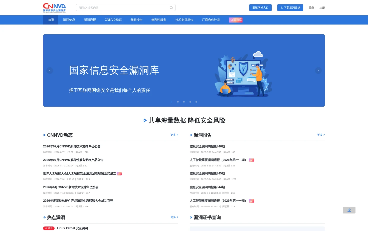Image resolution: width=368 pixels, height=231 pixels.
Task: Click the search magnifier icon
Action: 171,8
